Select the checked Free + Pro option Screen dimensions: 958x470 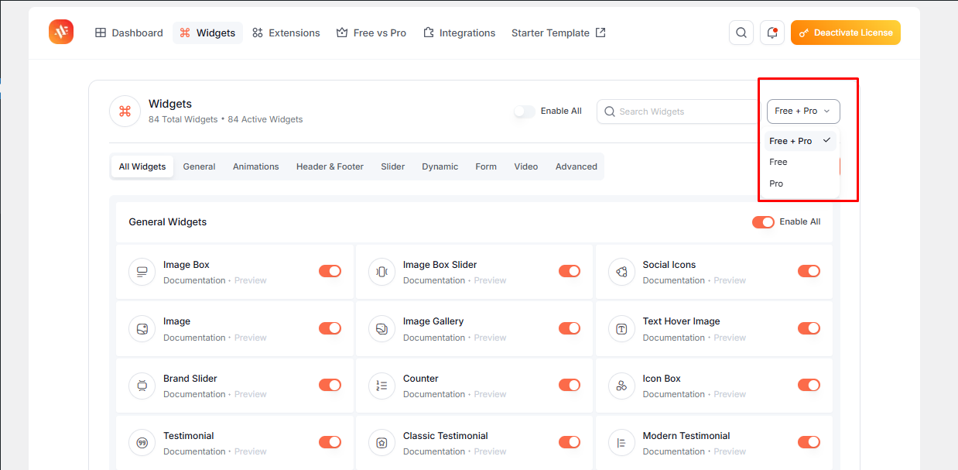[x=801, y=141]
